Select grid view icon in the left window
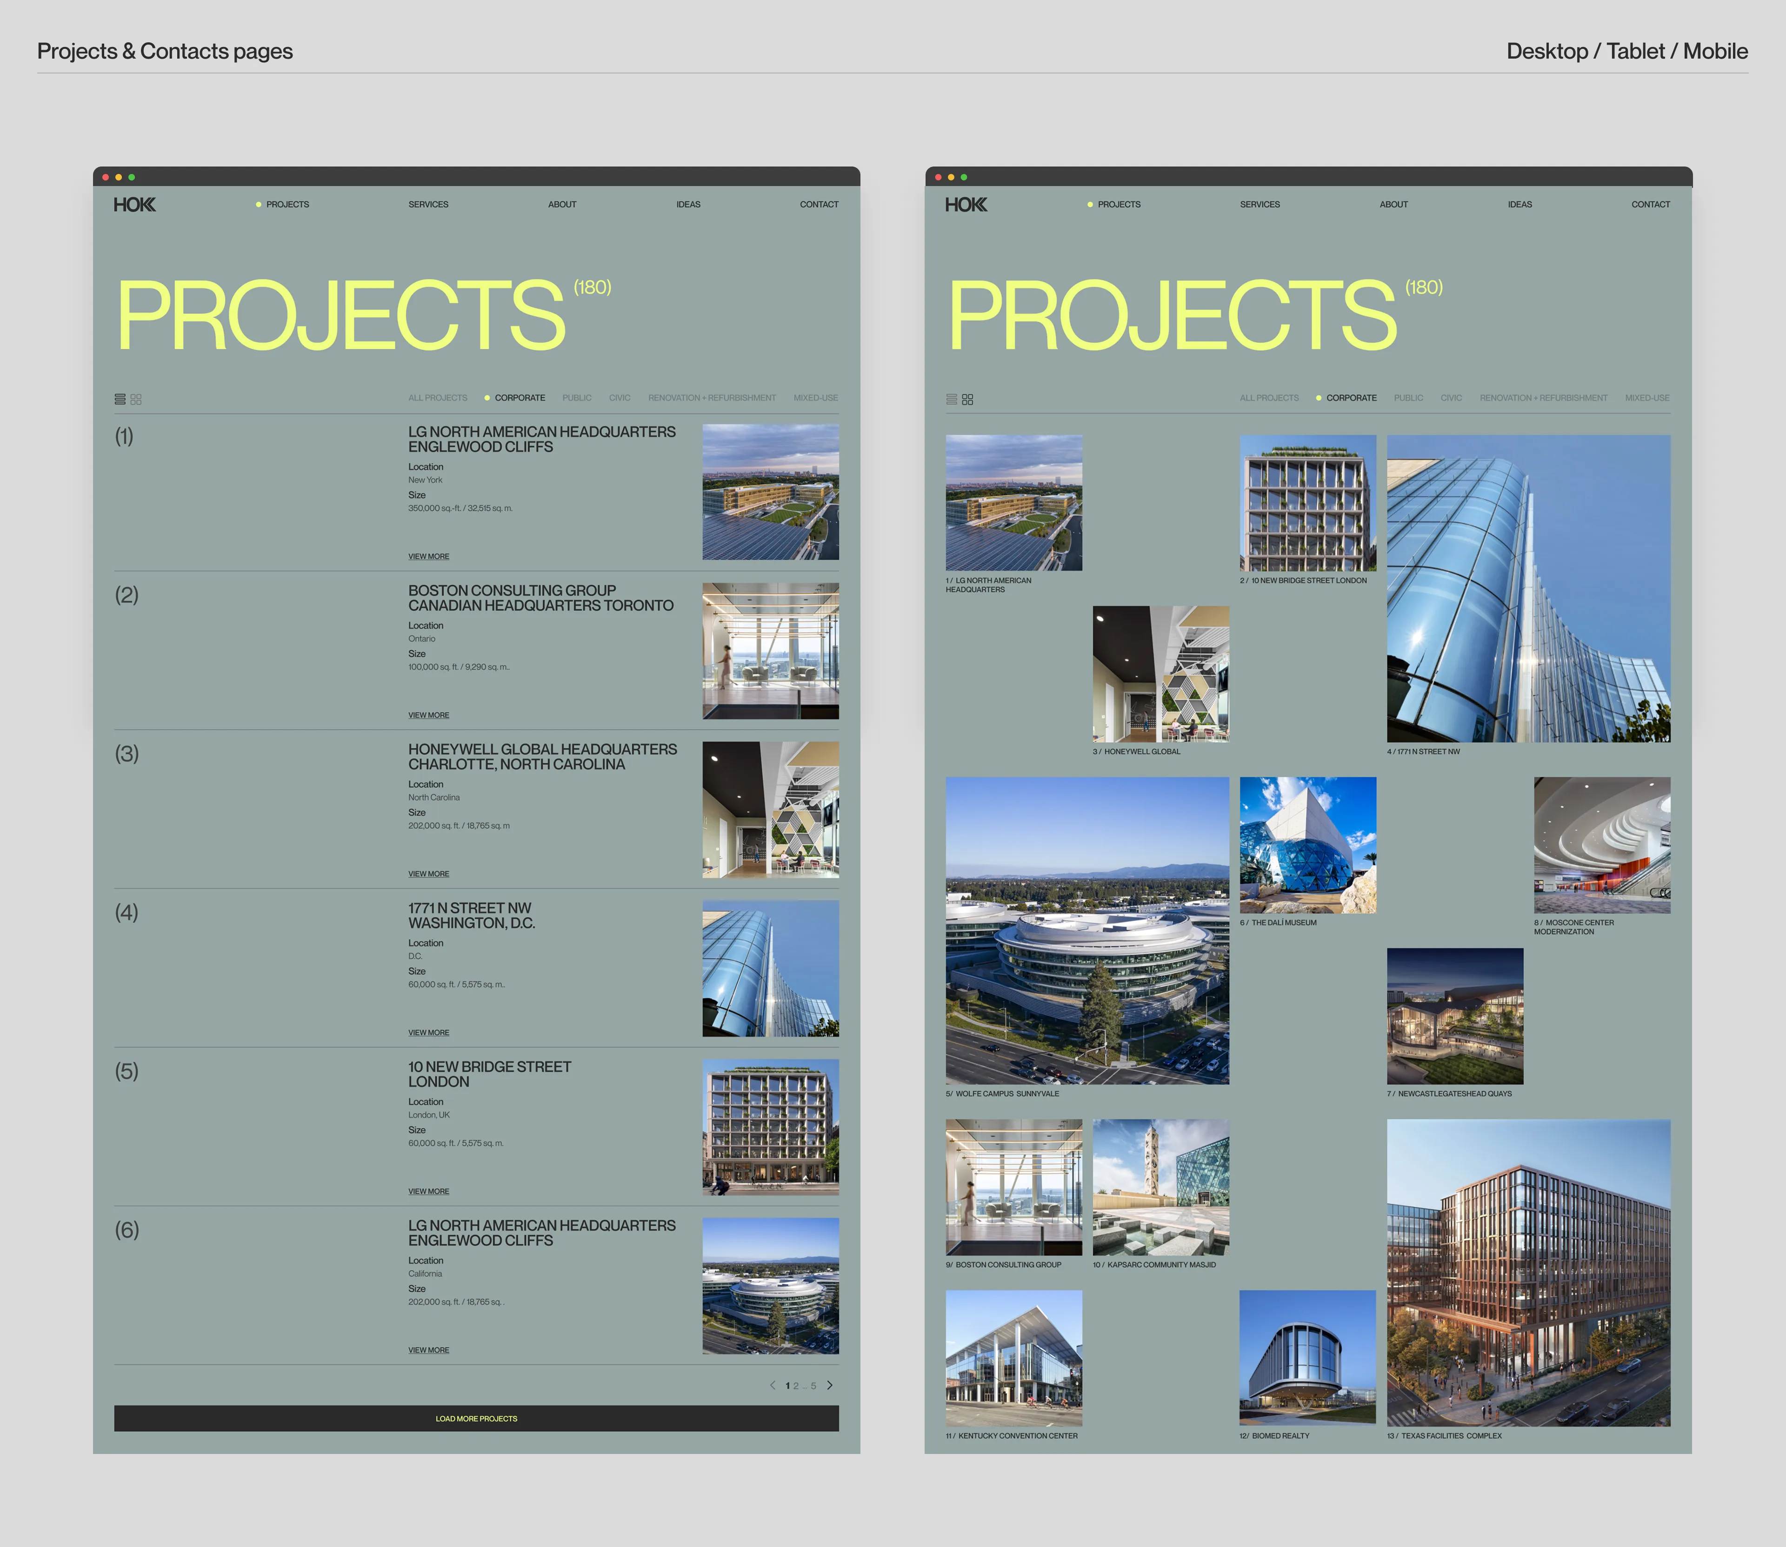Image resolution: width=1786 pixels, height=1547 pixels. click(x=136, y=399)
